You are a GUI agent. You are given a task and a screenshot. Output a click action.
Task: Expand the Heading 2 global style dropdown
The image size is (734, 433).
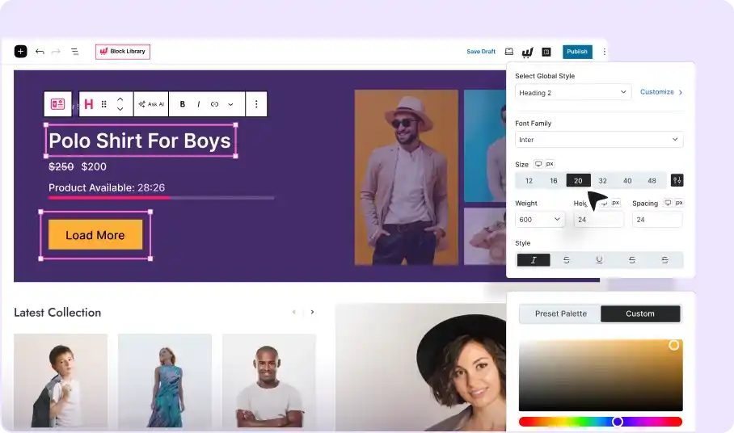tap(572, 92)
